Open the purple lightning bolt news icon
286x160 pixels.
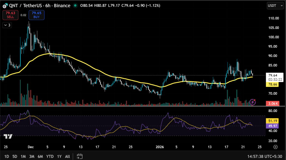click(252, 102)
